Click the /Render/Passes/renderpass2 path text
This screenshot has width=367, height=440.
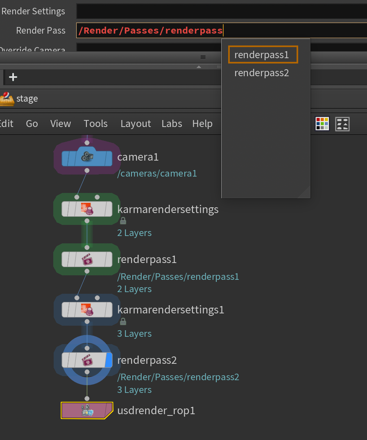coord(178,377)
